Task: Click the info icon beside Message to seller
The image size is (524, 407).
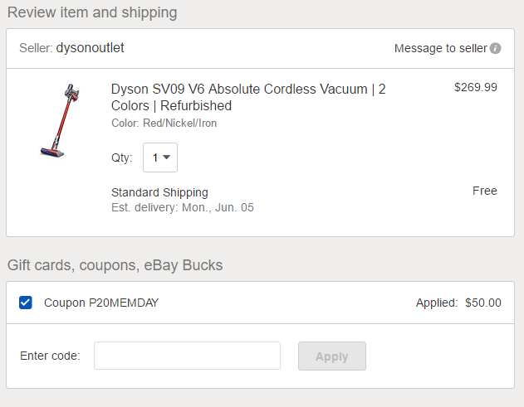Action: (x=496, y=48)
